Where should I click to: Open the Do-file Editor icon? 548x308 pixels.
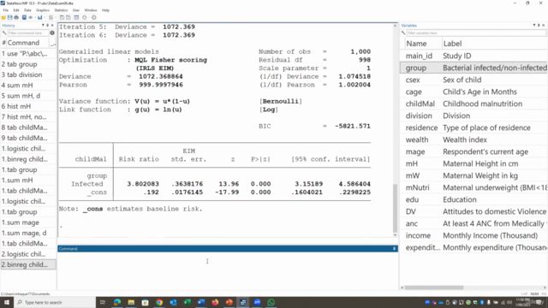coord(51,17)
